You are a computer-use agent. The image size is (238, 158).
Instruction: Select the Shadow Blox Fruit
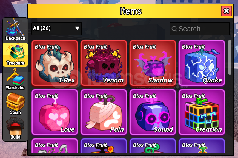pyautogui.click(x=153, y=63)
